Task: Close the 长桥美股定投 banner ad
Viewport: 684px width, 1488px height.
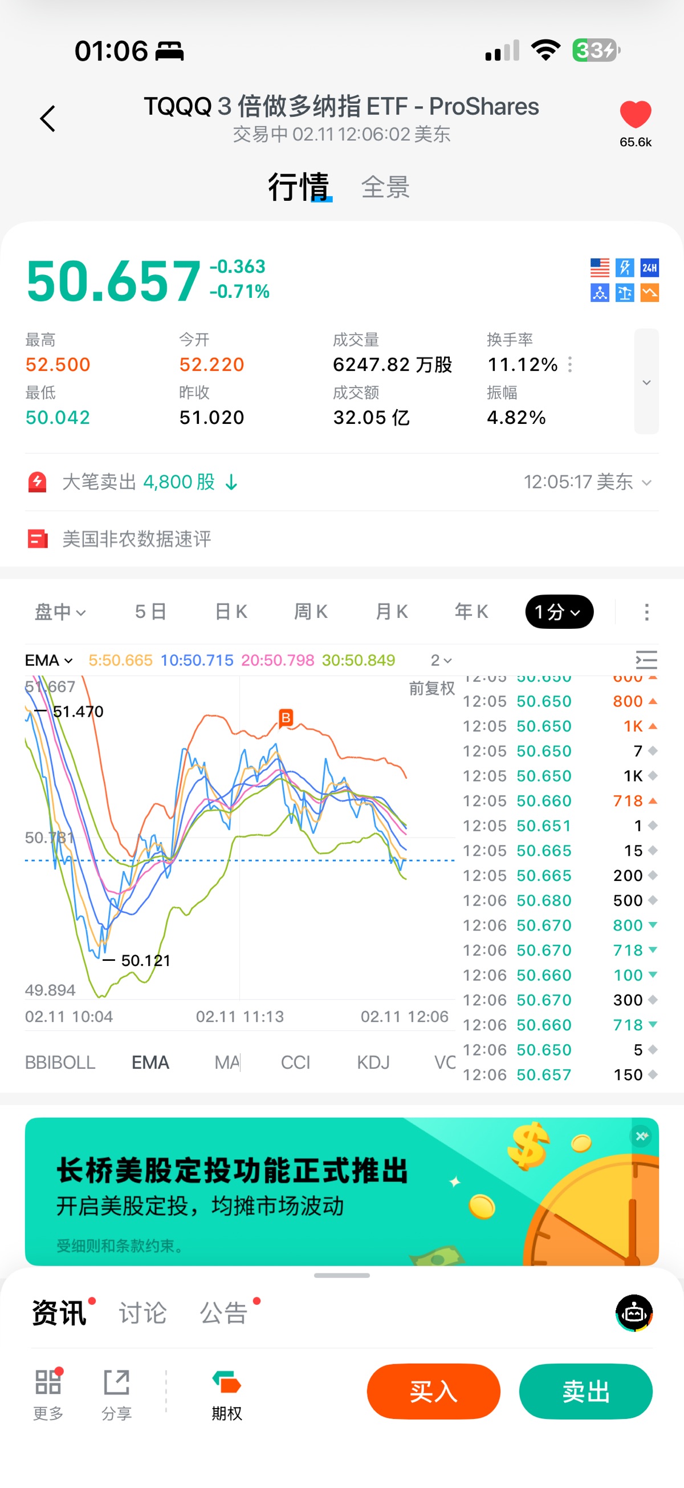Action: click(641, 1136)
